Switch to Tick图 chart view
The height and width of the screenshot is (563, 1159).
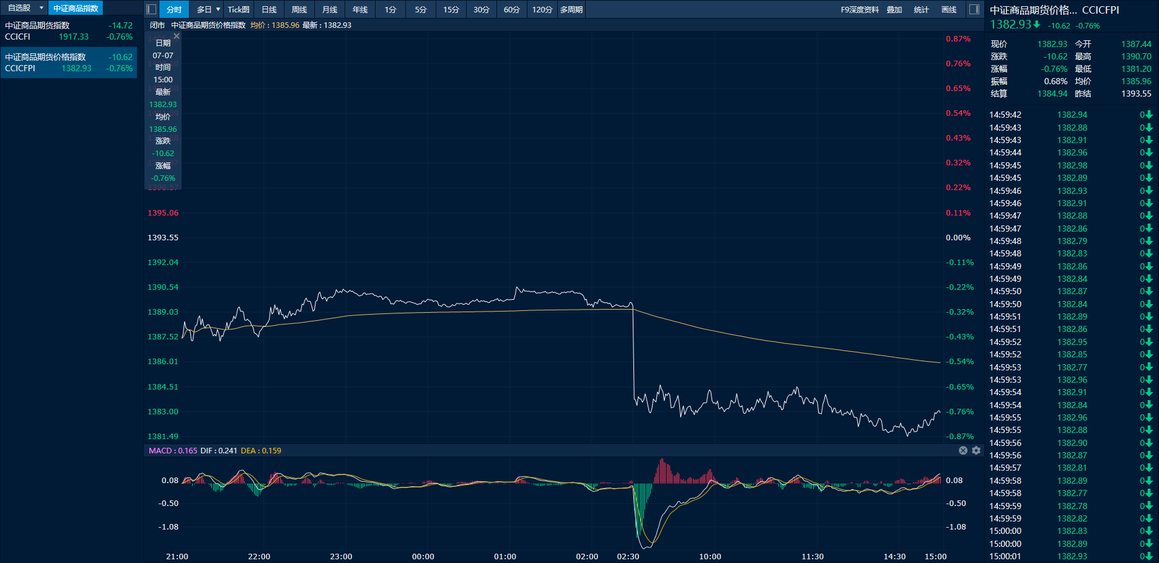(239, 9)
